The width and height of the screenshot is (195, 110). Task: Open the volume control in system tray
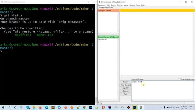coord(171,107)
